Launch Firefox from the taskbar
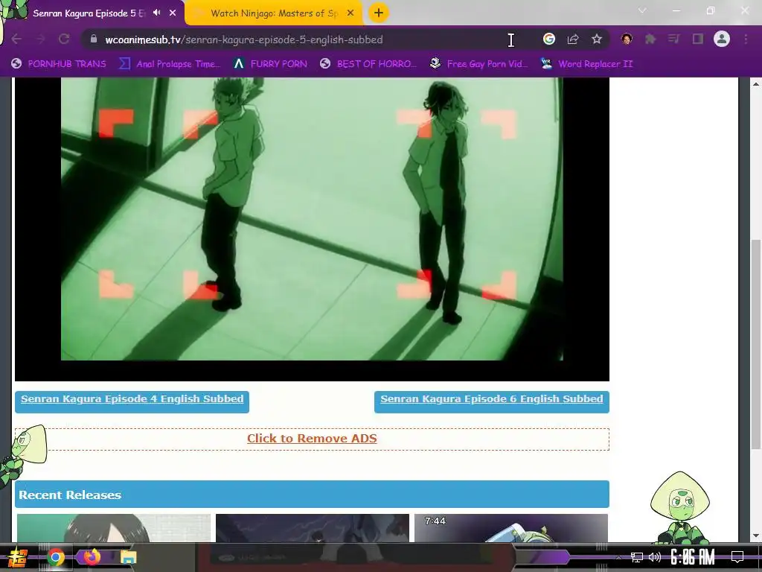 [92, 557]
